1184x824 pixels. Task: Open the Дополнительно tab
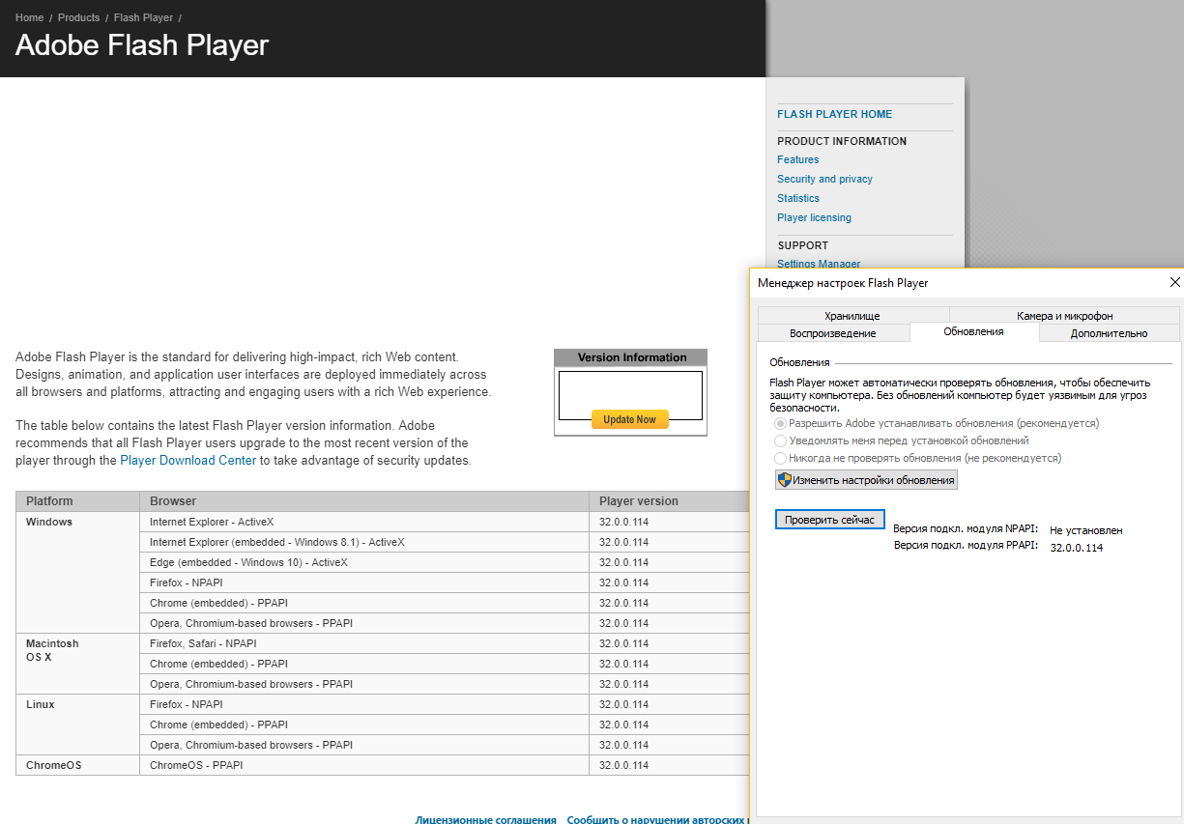click(1109, 333)
